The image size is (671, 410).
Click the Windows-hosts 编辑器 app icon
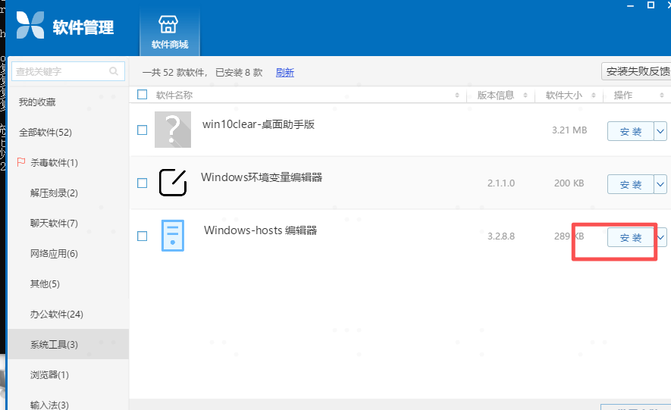pos(172,236)
